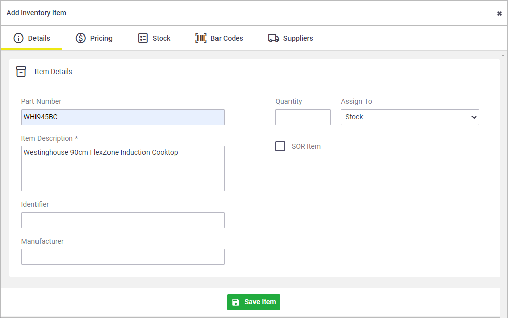This screenshot has width=508, height=318.
Task: Click the Manufacturer input field
Action: pos(123,257)
